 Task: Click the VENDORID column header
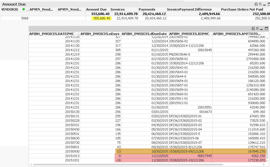click(10, 9)
